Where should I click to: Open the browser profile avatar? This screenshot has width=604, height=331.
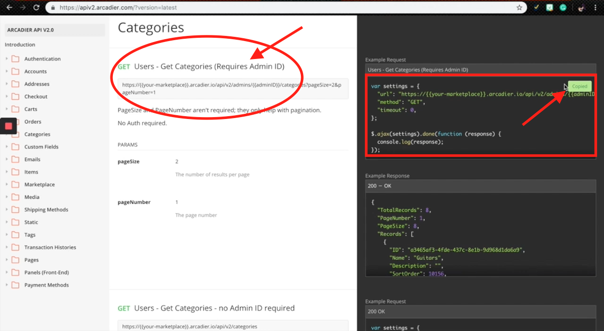582,8
